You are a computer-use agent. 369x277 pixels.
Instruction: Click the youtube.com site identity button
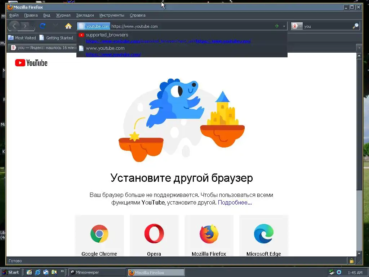(x=94, y=26)
